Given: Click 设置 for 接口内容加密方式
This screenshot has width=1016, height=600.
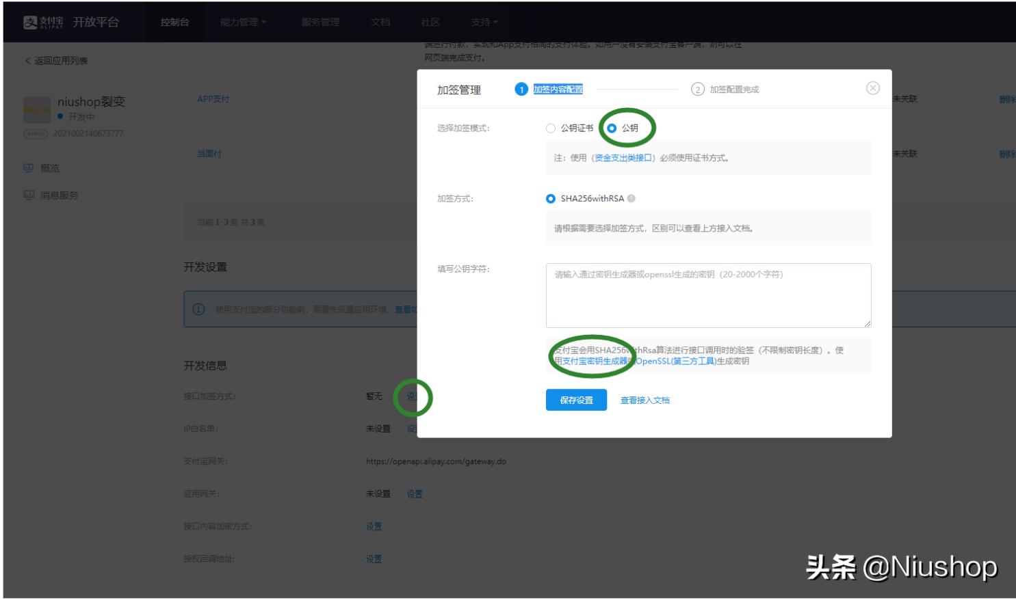Looking at the screenshot, I should pyautogui.click(x=374, y=526).
